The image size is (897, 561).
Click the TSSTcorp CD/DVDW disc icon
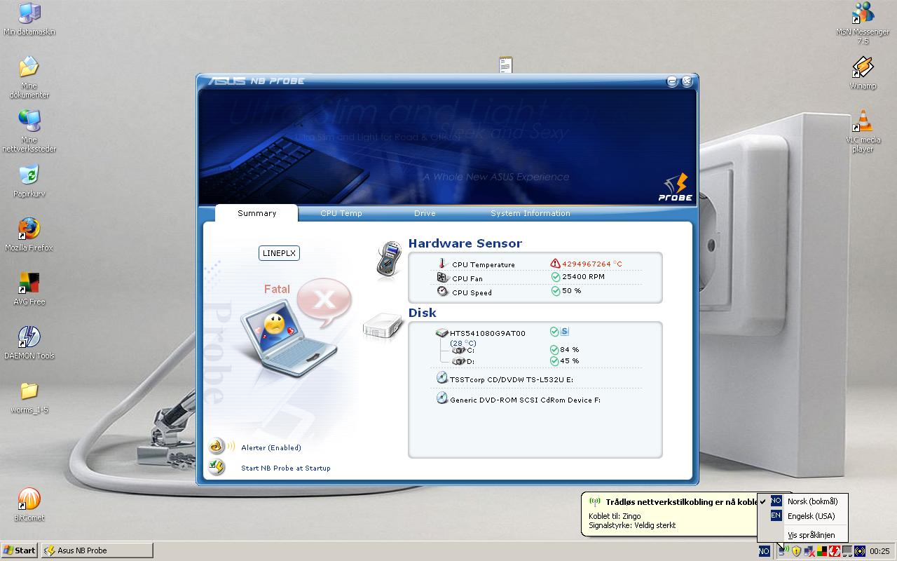(x=442, y=378)
